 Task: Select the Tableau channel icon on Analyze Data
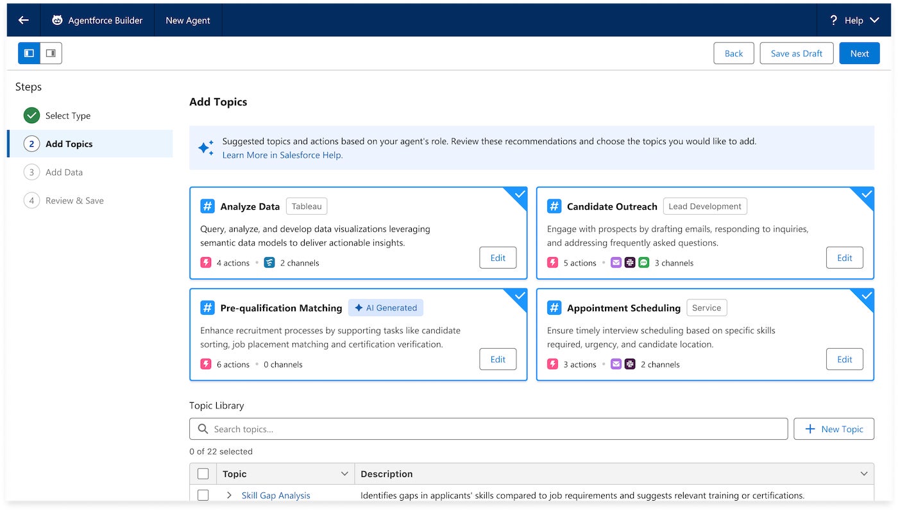(x=269, y=262)
